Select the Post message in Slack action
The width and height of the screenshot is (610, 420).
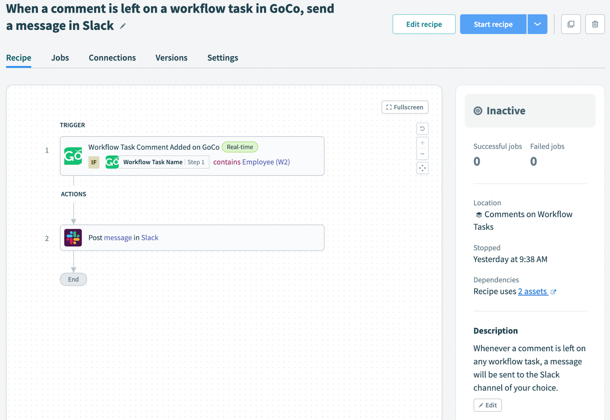pos(192,238)
